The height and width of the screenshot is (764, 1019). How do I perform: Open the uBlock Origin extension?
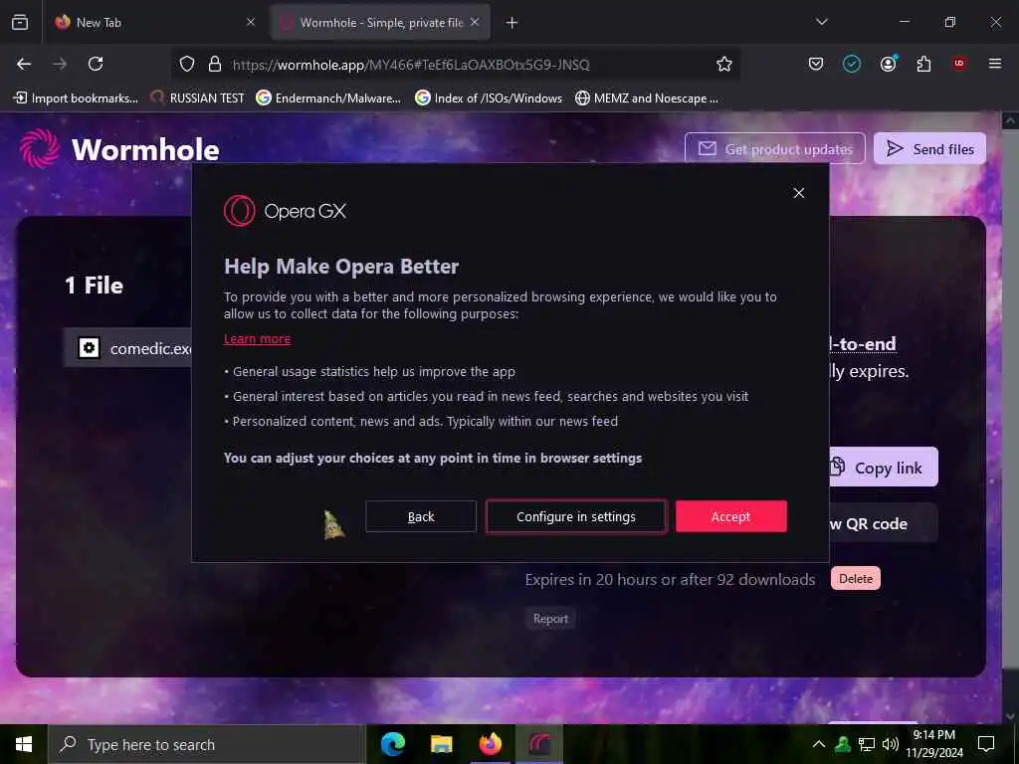pos(959,64)
